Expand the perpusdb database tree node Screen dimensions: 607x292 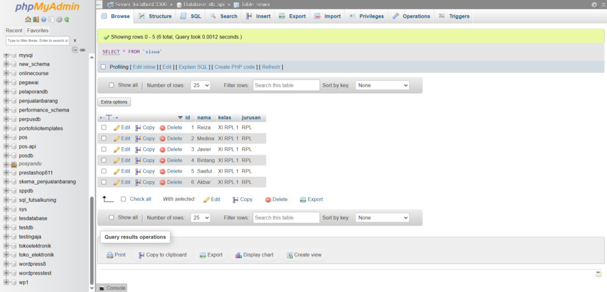tap(6, 119)
